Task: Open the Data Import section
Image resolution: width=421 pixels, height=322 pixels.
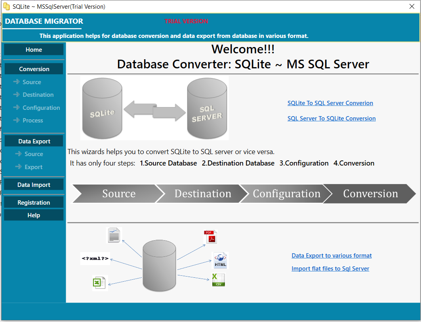Action: [x=34, y=185]
